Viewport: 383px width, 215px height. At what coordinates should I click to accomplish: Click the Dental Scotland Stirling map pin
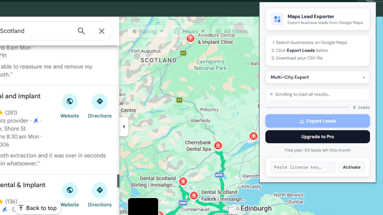pyautogui.click(x=183, y=181)
